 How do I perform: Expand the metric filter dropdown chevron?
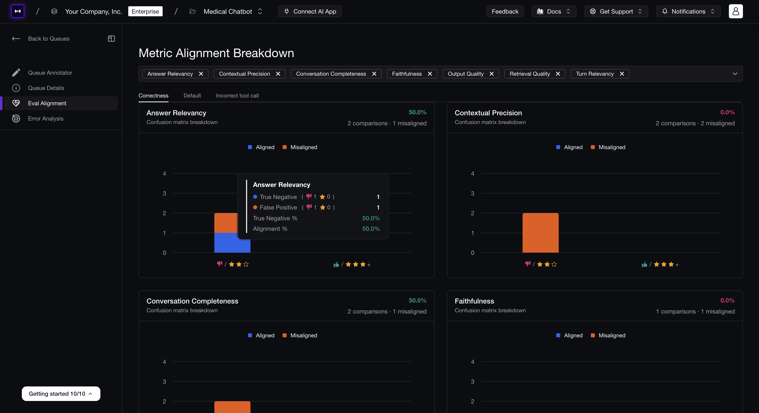[735, 74]
